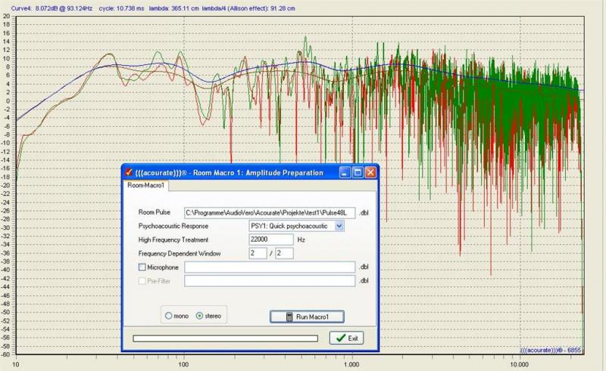The width and height of the screenshot is (606, 371).
Task: Enable the Microphone checkbox
Action: click(142, 267)
